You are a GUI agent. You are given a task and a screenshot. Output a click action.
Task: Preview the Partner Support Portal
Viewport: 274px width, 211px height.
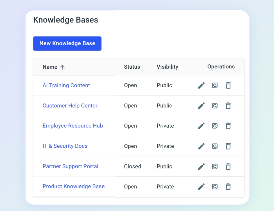point(215,166)
